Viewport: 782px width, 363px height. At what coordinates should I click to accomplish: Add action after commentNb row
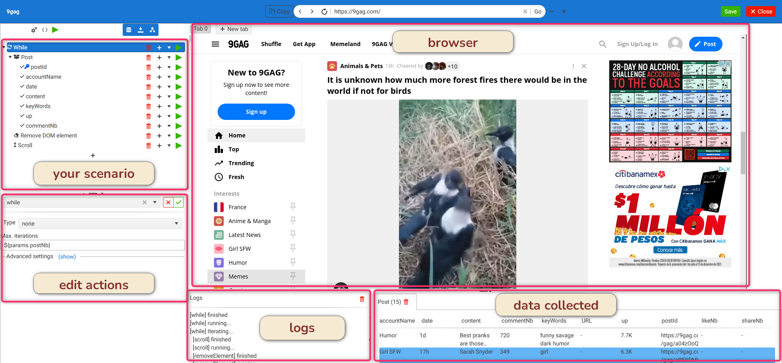[x=159, y=126]
